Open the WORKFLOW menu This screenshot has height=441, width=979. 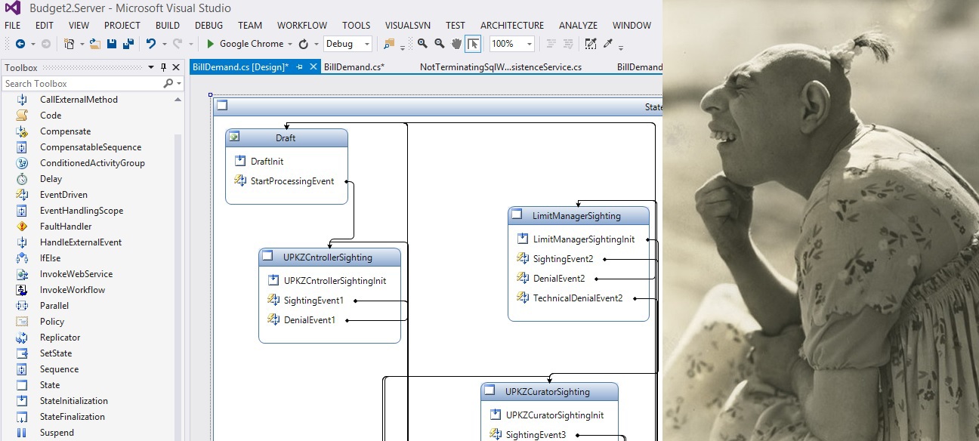point(302,25)
